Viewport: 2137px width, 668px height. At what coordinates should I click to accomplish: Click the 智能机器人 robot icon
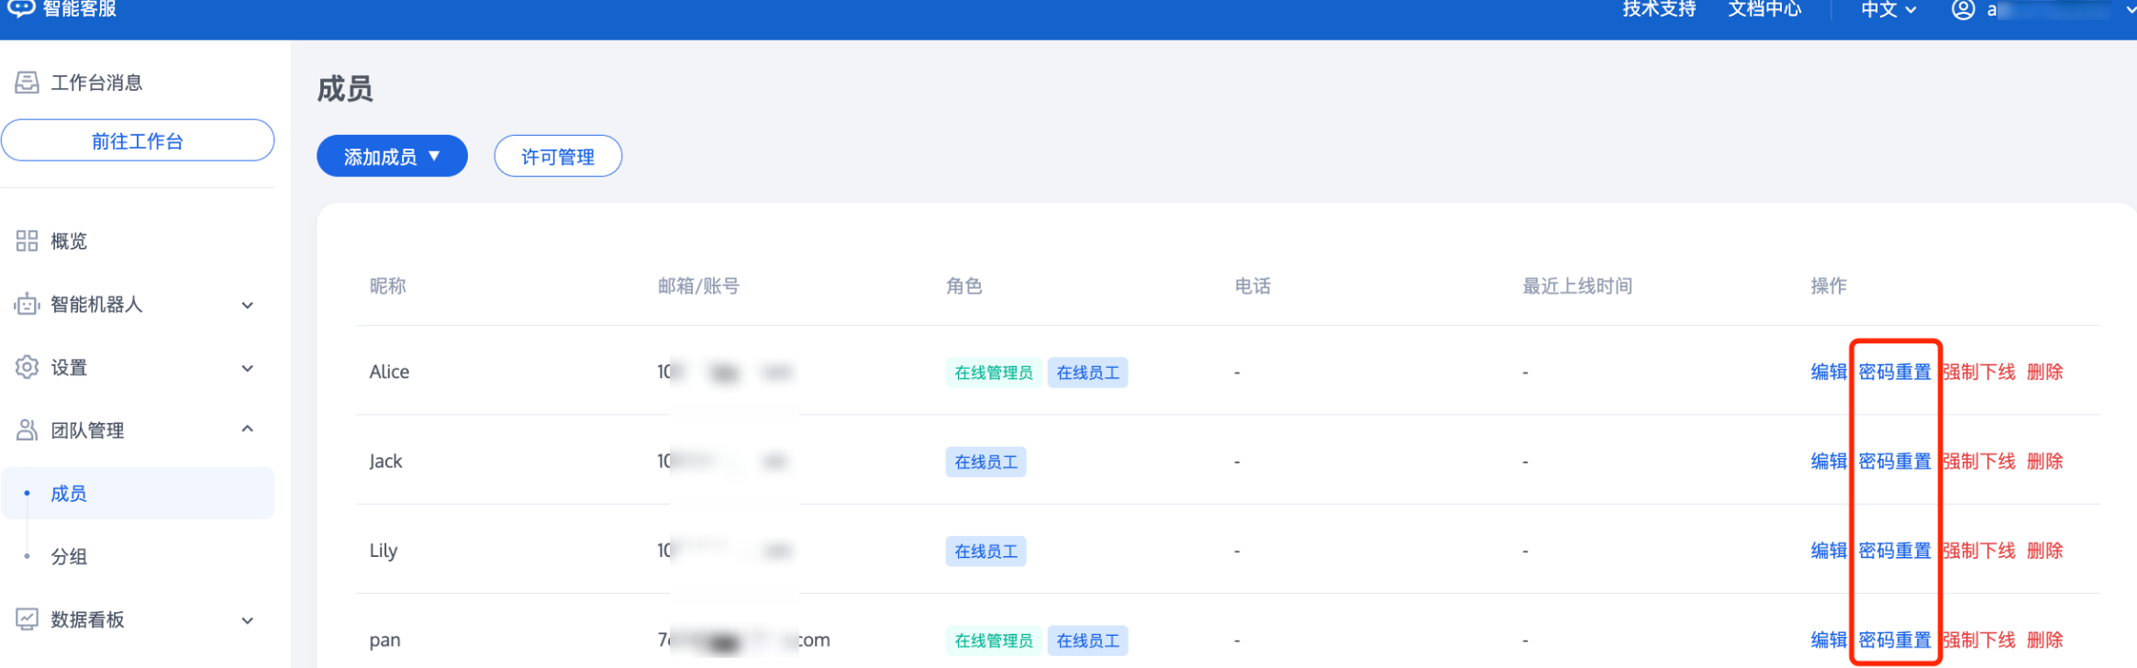click(x=27, y=304)
